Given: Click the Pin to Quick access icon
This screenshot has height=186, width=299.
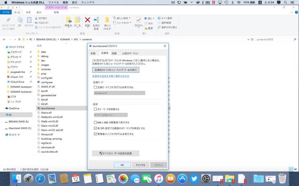Looking at the screenshot, I should coord(8,20).
